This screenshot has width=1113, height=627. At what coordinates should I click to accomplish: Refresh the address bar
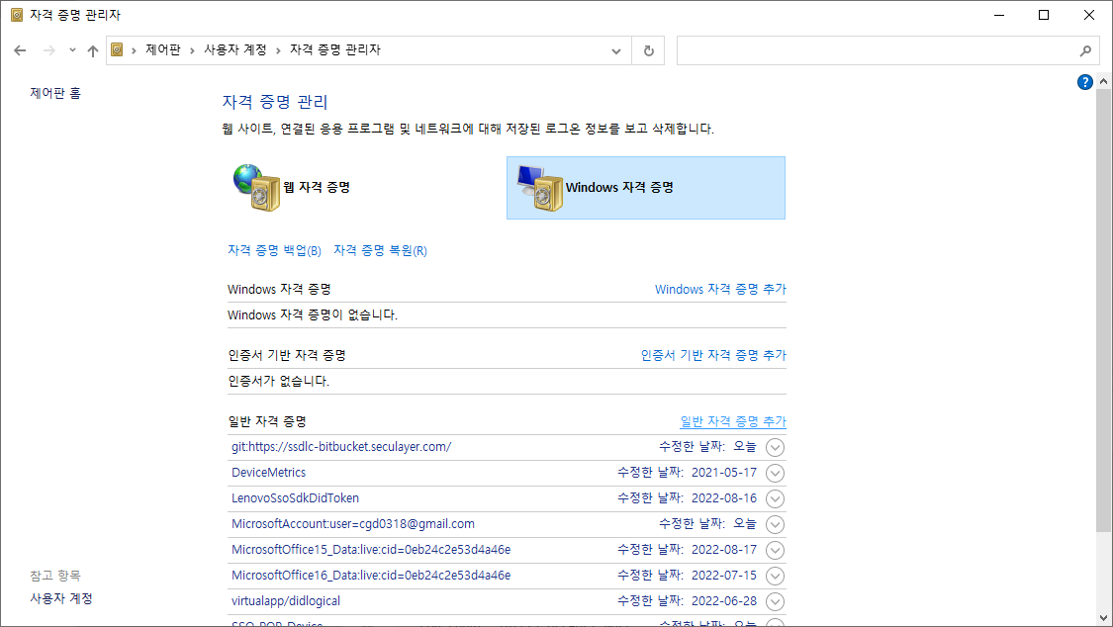(x=648, y=50)
